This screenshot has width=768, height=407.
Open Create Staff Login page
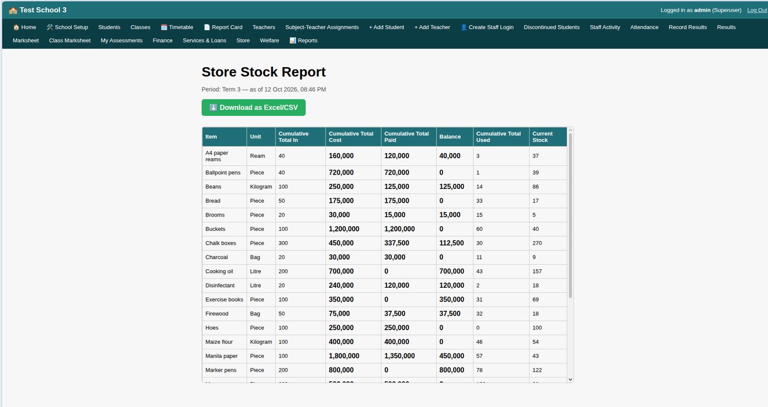click(x=487, y=27)
